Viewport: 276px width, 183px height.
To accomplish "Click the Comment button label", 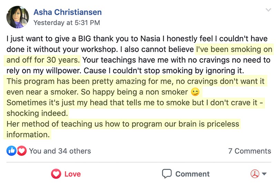I will [192, 174].
